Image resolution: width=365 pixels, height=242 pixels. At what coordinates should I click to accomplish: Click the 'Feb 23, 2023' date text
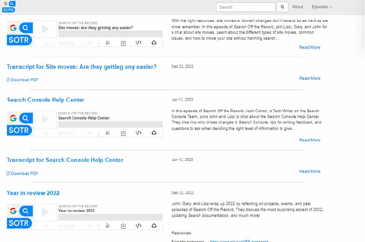coord(182,67)
